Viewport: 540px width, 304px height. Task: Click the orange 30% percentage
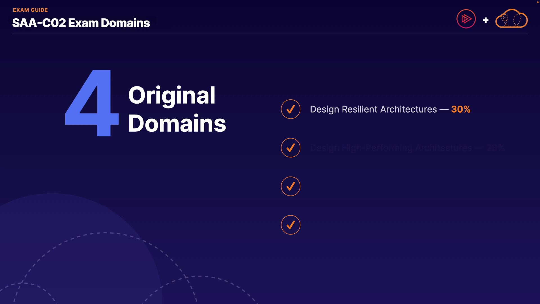[x=461, y=109]
